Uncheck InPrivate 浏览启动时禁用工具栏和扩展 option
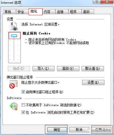The image size is (114, 135). [x=23, y=112]
